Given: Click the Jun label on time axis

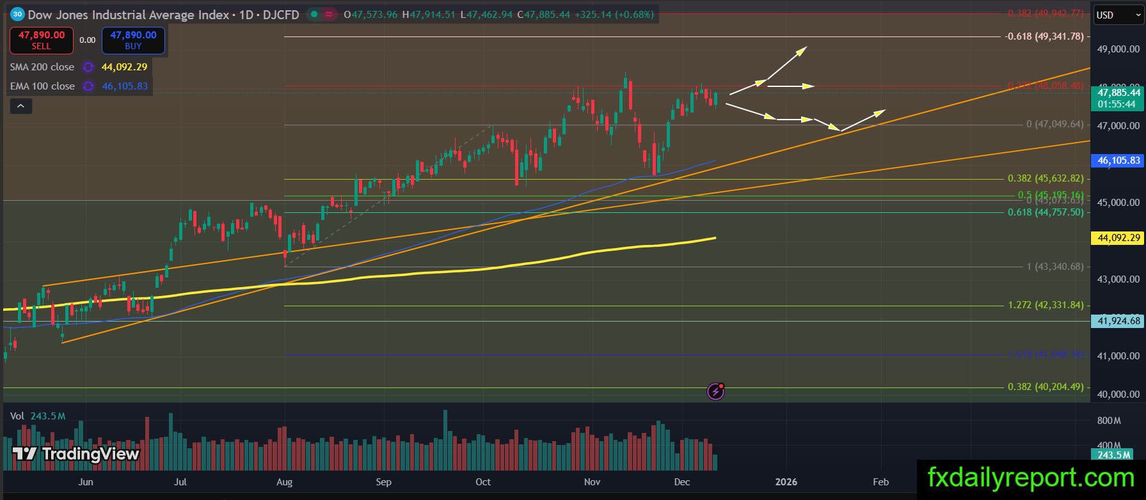Looking at the screenshot, I should click(x=85, y=482).
